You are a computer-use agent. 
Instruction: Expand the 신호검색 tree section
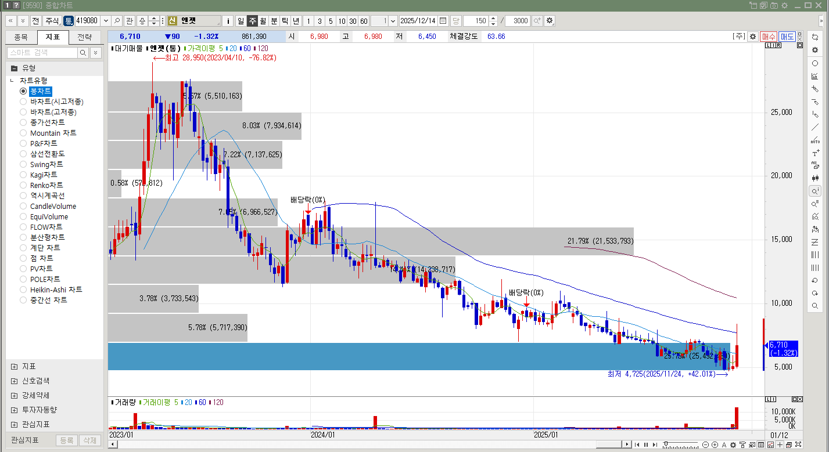pyautogui.click(x=14, y=381)
